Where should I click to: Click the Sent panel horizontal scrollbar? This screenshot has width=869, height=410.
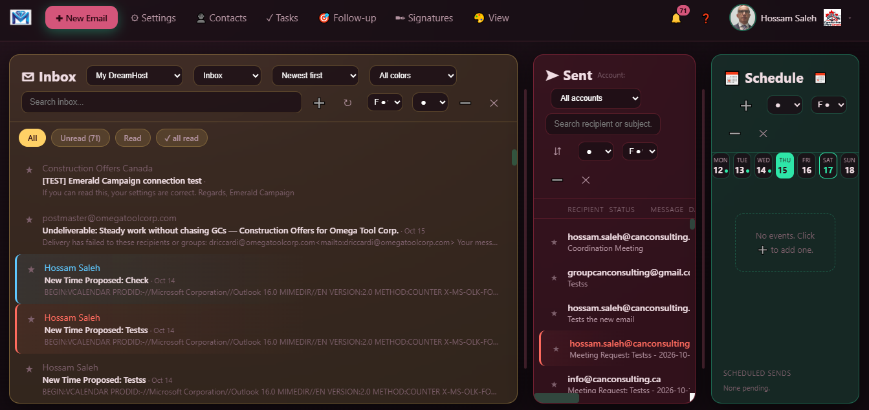556,398
